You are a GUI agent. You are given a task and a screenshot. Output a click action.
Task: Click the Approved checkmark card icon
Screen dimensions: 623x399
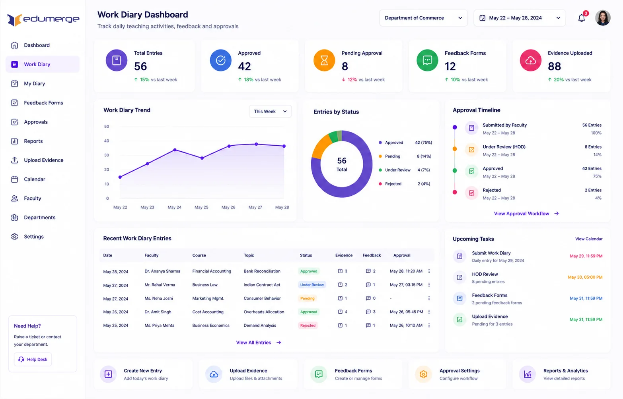pyautogui.click(x=221, y=60)
